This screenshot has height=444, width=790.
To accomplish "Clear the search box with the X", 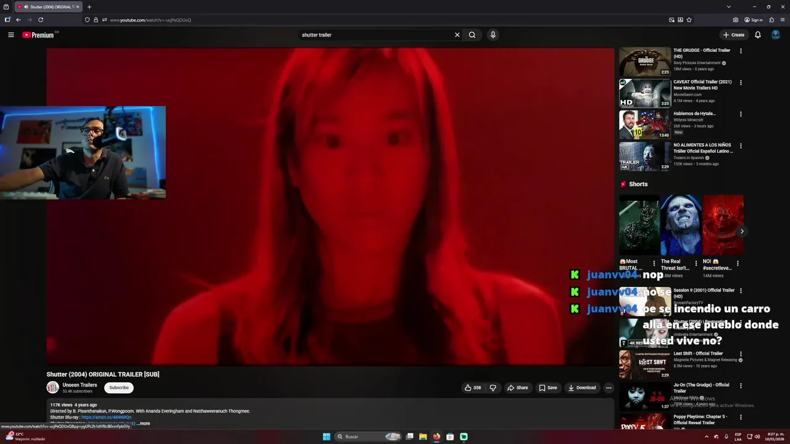I will click(x=457, y=35).
